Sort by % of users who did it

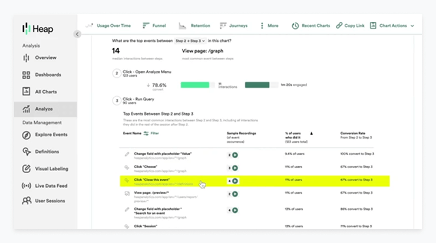(x=312, y=134)
